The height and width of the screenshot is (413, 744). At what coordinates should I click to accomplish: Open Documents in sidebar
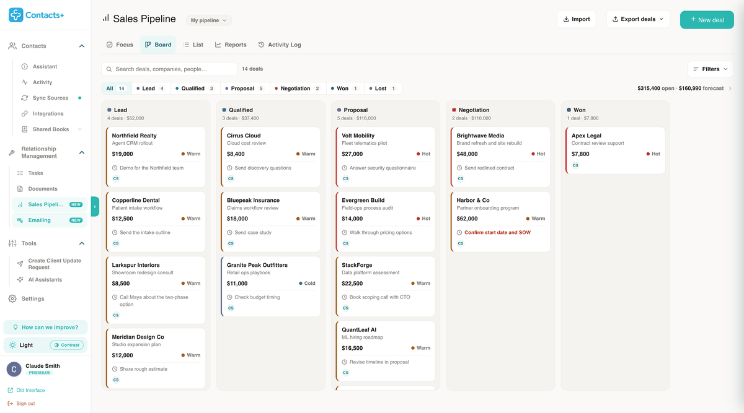pyautogui.click(x=42, y=189)
